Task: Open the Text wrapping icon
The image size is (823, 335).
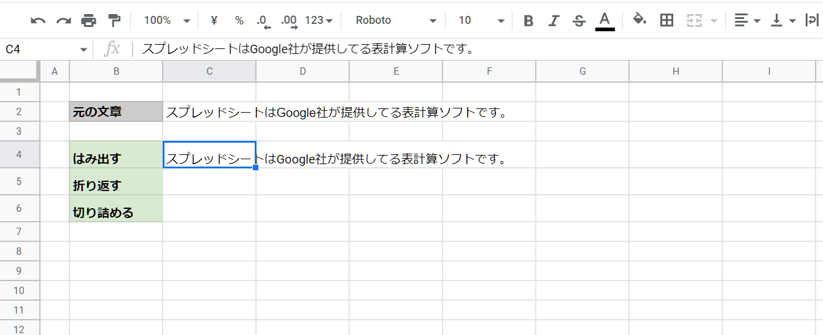Action: pyautogui.click(x=812, y=21)
